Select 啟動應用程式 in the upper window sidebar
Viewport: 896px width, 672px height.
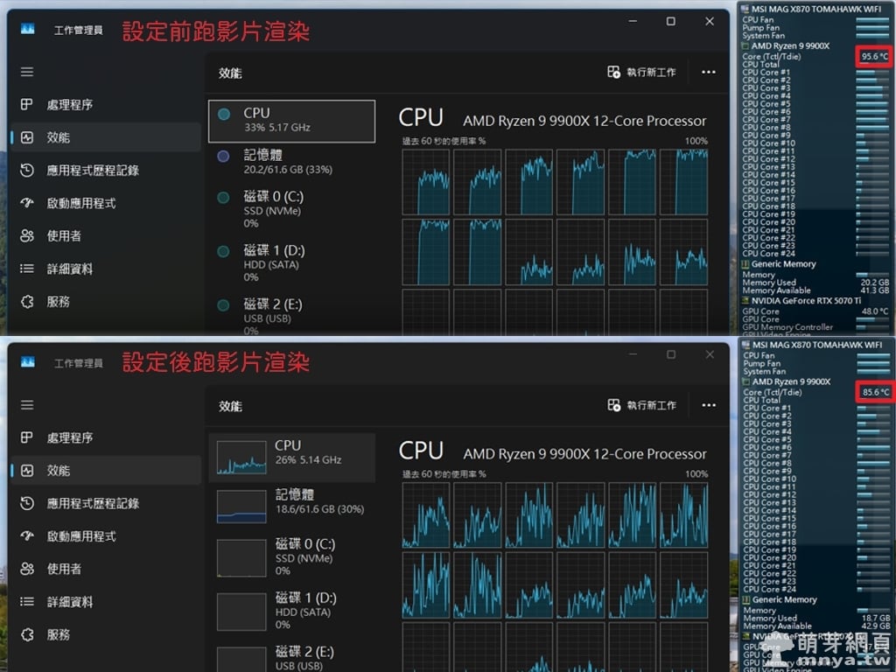click(x=80, y=203)
